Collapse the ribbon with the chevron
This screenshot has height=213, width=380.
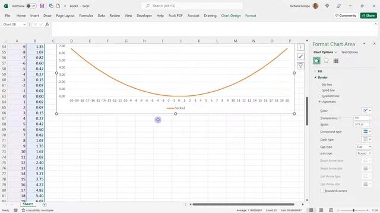pos(375,24)
